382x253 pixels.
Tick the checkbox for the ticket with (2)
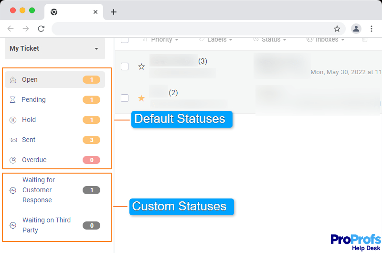tap(125, 98)
